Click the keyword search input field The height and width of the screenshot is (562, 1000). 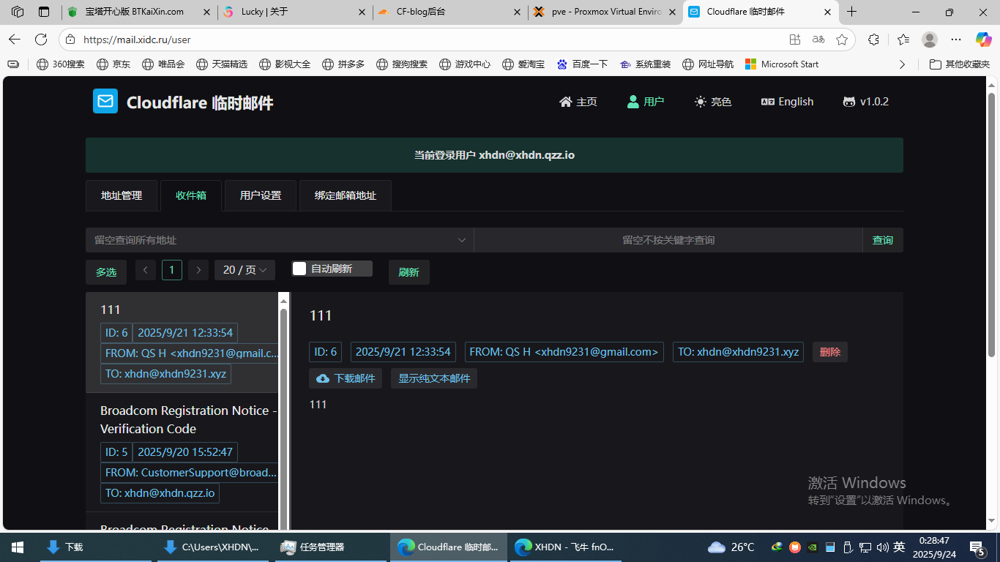(668, 240)
